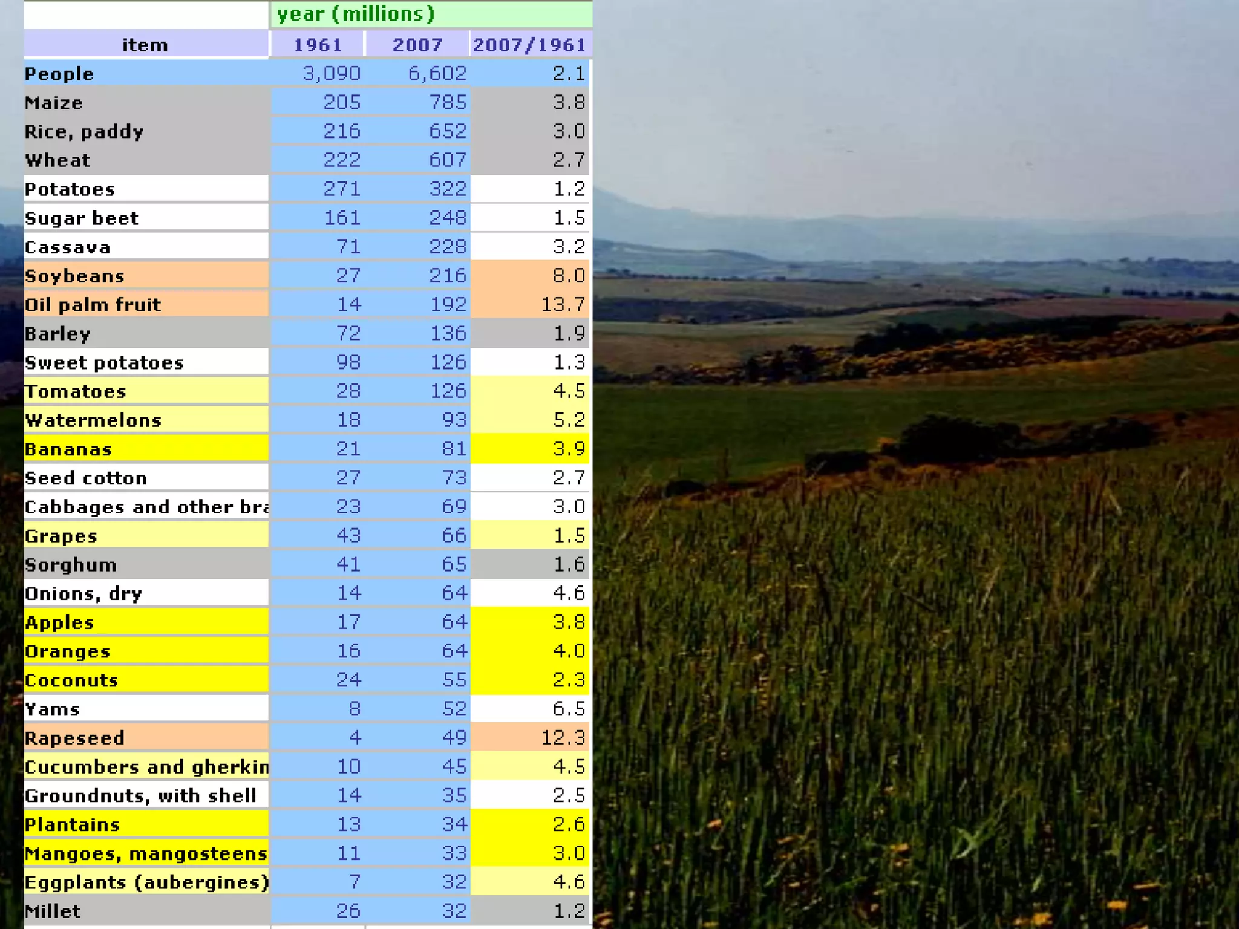
Task: Select the 2007 column header
Action: click(417, 44)
